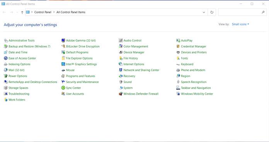Screen dimensions: 269x142
Task: Open the Indexing Options icon
Action: 6,64
